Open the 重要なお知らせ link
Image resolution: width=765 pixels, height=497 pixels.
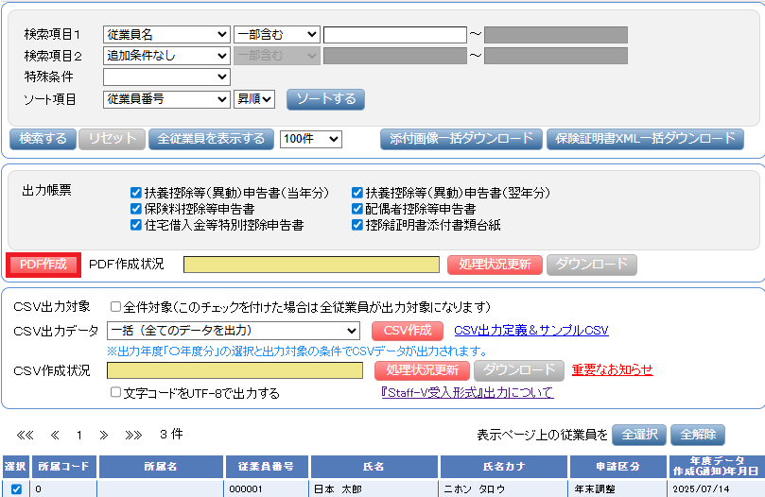(611, 369)
